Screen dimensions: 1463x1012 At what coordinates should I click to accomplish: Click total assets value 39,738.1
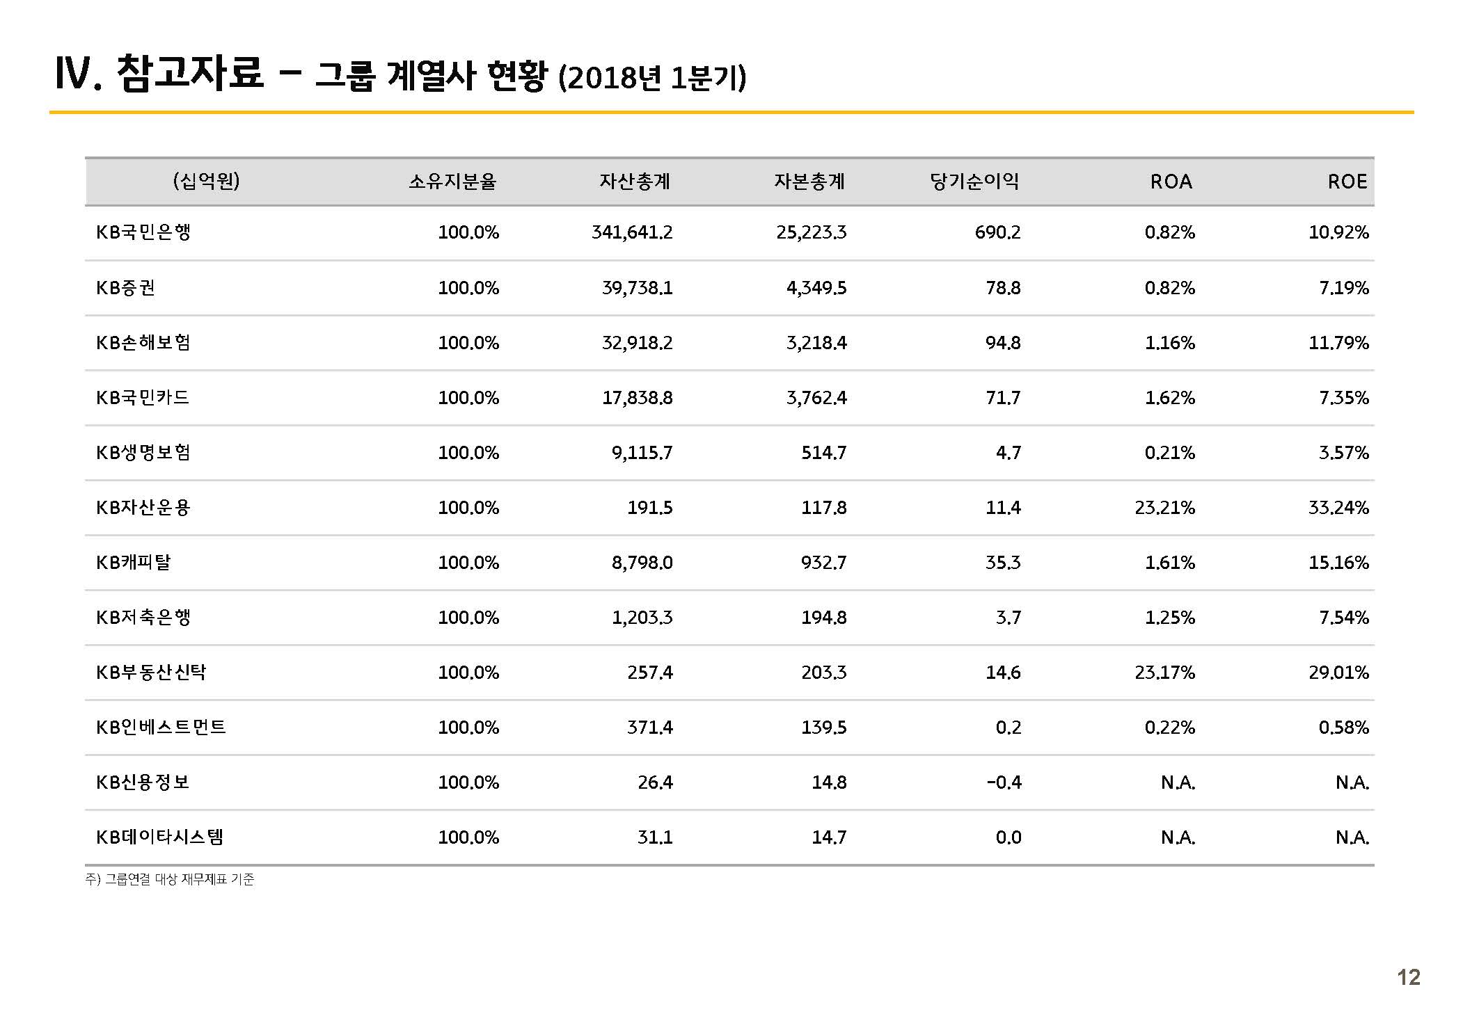pos(638,288)
